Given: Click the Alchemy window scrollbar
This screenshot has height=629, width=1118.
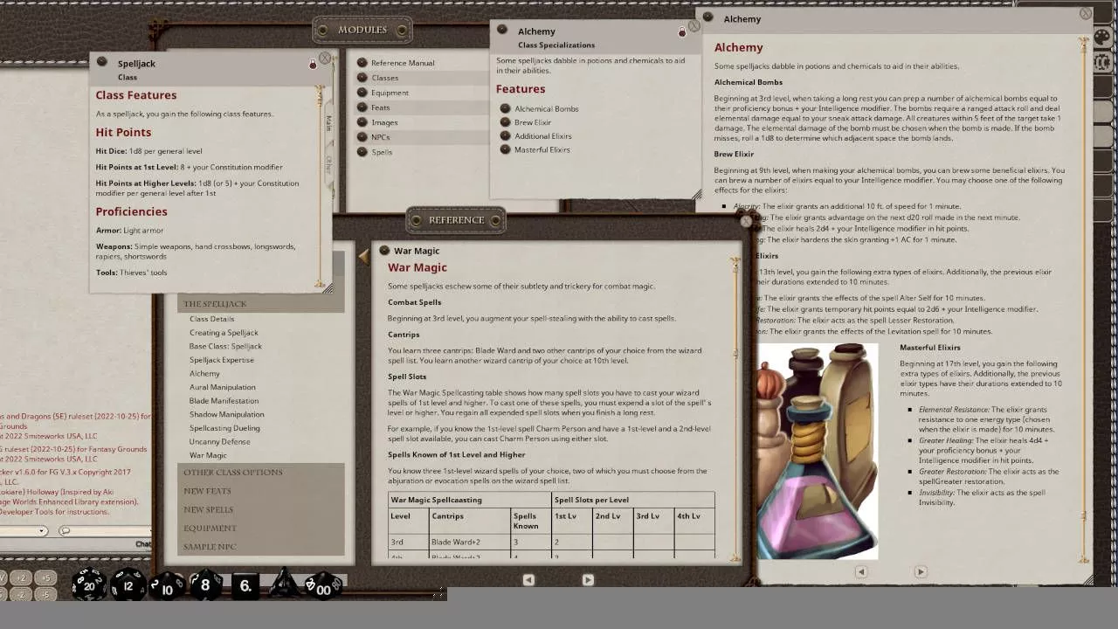Looking at the screenshot, I should click(1084, 300).
